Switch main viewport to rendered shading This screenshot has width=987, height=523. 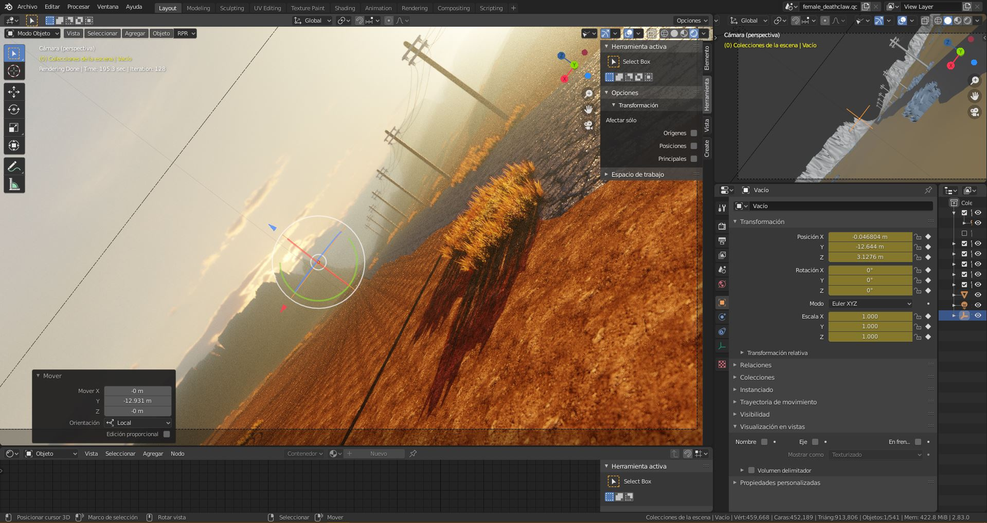694,34
